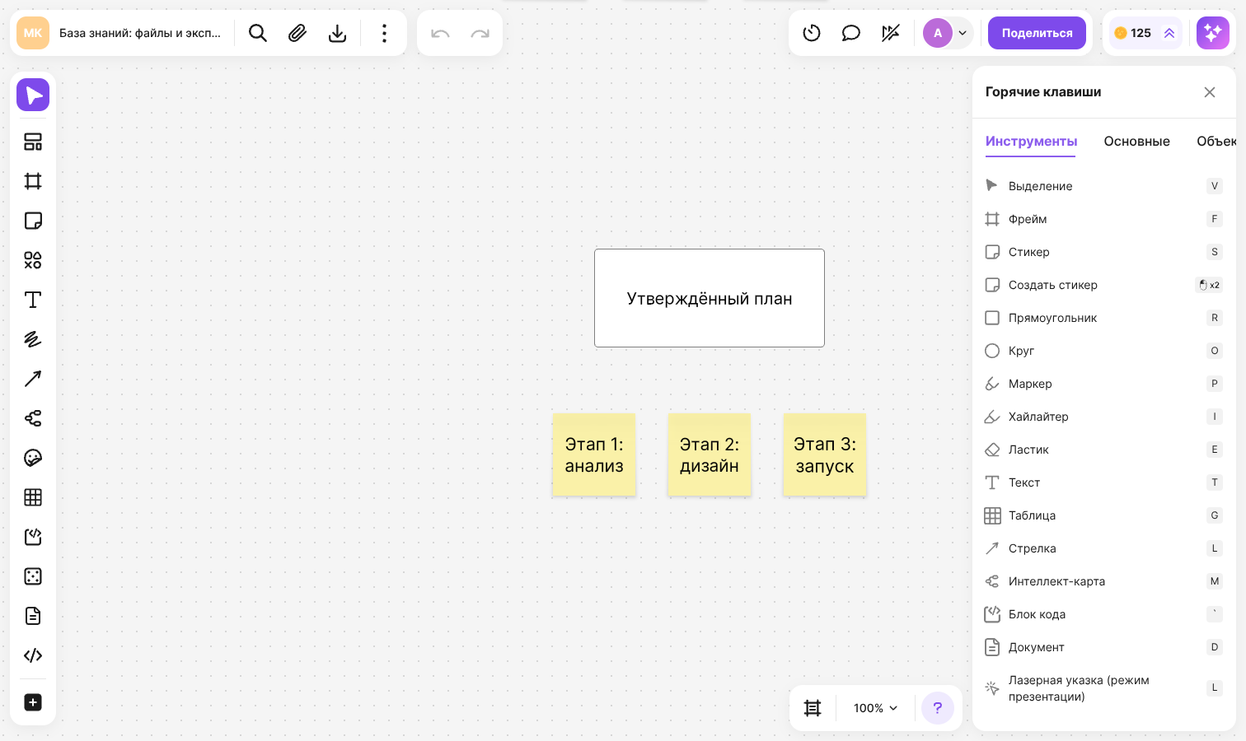This screenshot has height=741, width=1246.
Task: Open the shapes tool in left toolbar
Action: pos(33,260)
